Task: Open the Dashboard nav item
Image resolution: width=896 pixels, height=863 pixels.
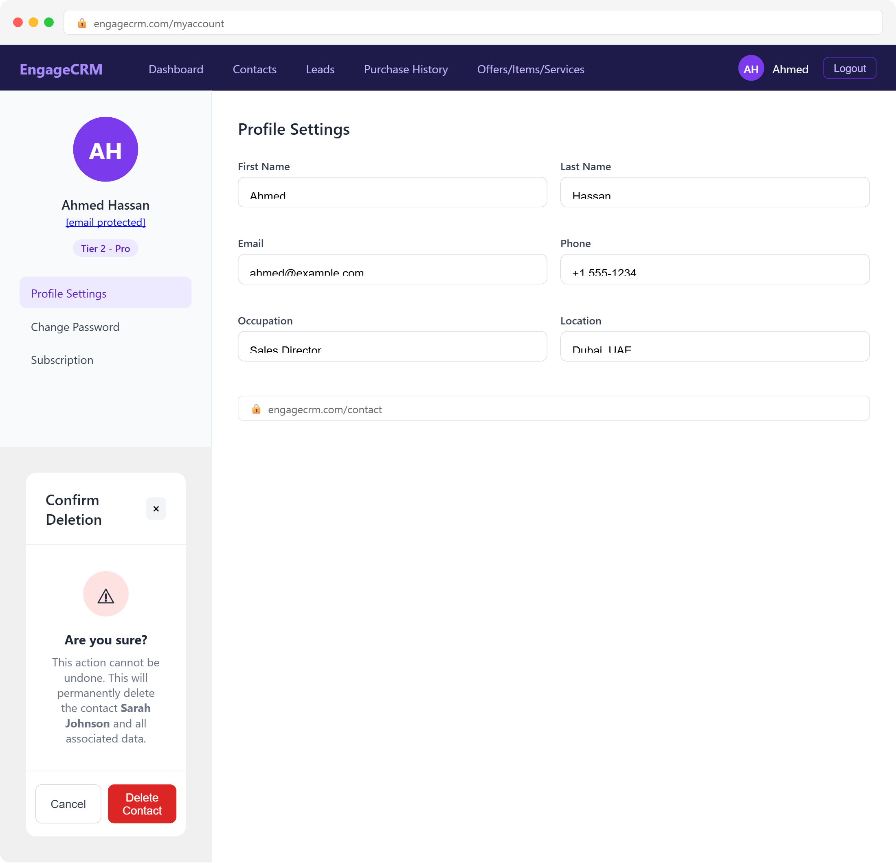Action: tap(176, 69)
